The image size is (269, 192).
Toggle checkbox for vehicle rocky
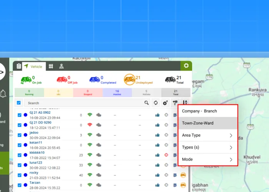tap(20, 175)
